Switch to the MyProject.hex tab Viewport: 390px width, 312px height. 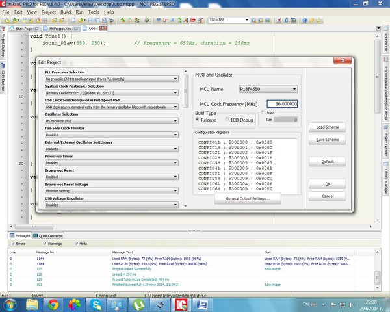(x=60, y=29)
